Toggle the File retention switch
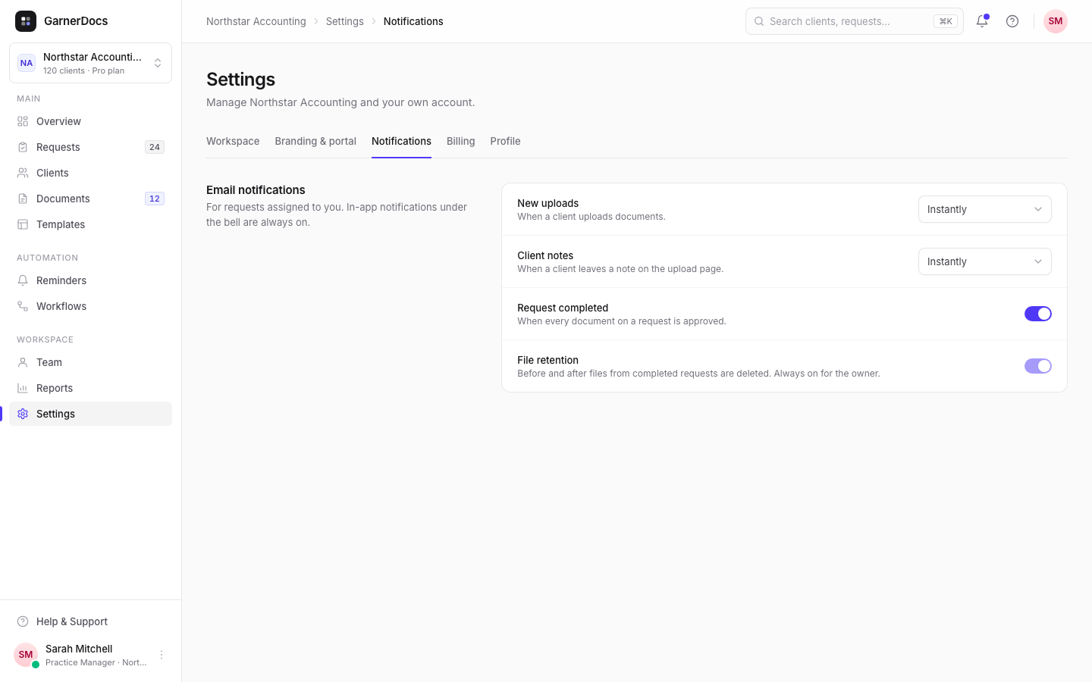The height and width of the screenshot is (682, 1092). (1038, 366)
